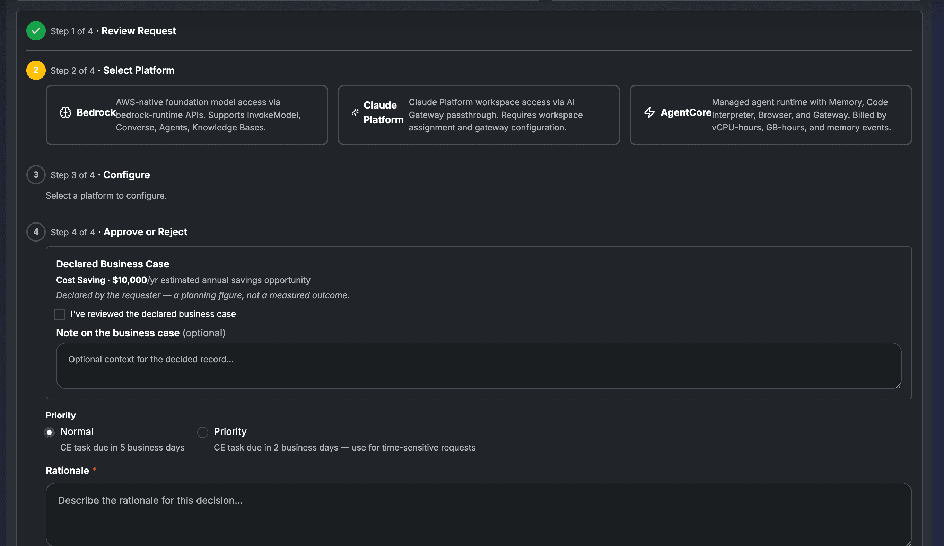The height and width of the screenshot is (546, 944).
Task: Check 'I've reviewed the declared business case'
Action: point(60,315)
